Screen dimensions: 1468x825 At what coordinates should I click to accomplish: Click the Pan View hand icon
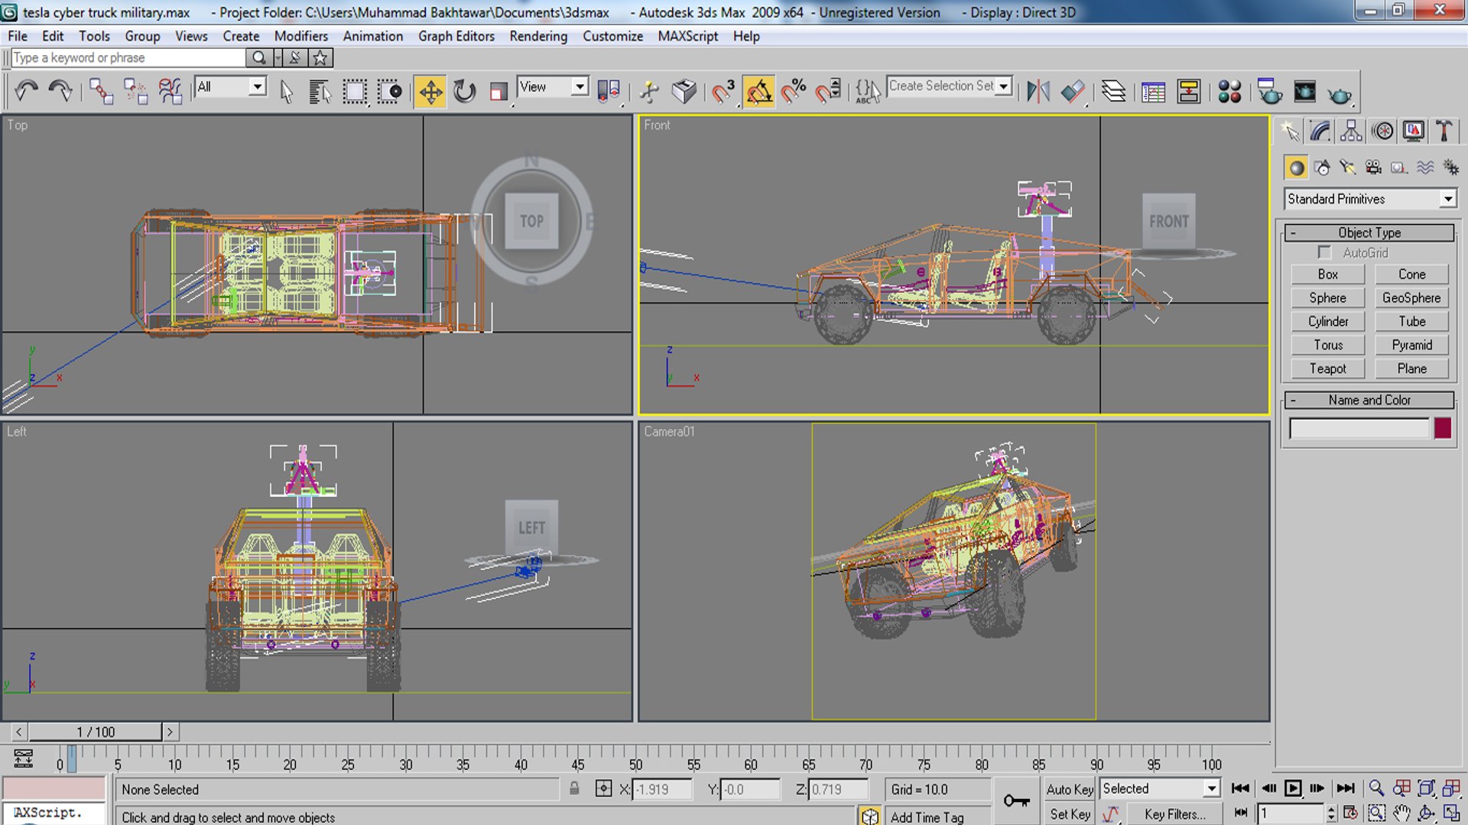[1401, 813]
